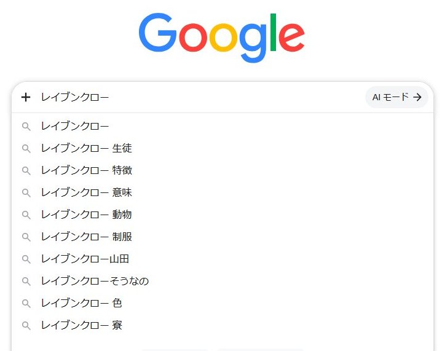Select suggestion レイブンクロー 動物
This screenshot has width=442, height=351.
click(223, 215)
